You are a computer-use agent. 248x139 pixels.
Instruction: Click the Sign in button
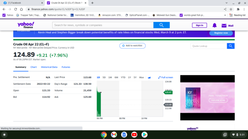tap(200, 25)
